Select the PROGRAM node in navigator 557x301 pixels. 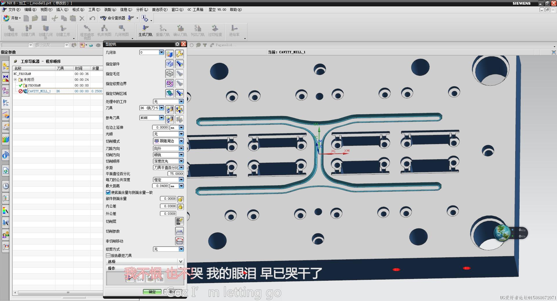(34, 85)
